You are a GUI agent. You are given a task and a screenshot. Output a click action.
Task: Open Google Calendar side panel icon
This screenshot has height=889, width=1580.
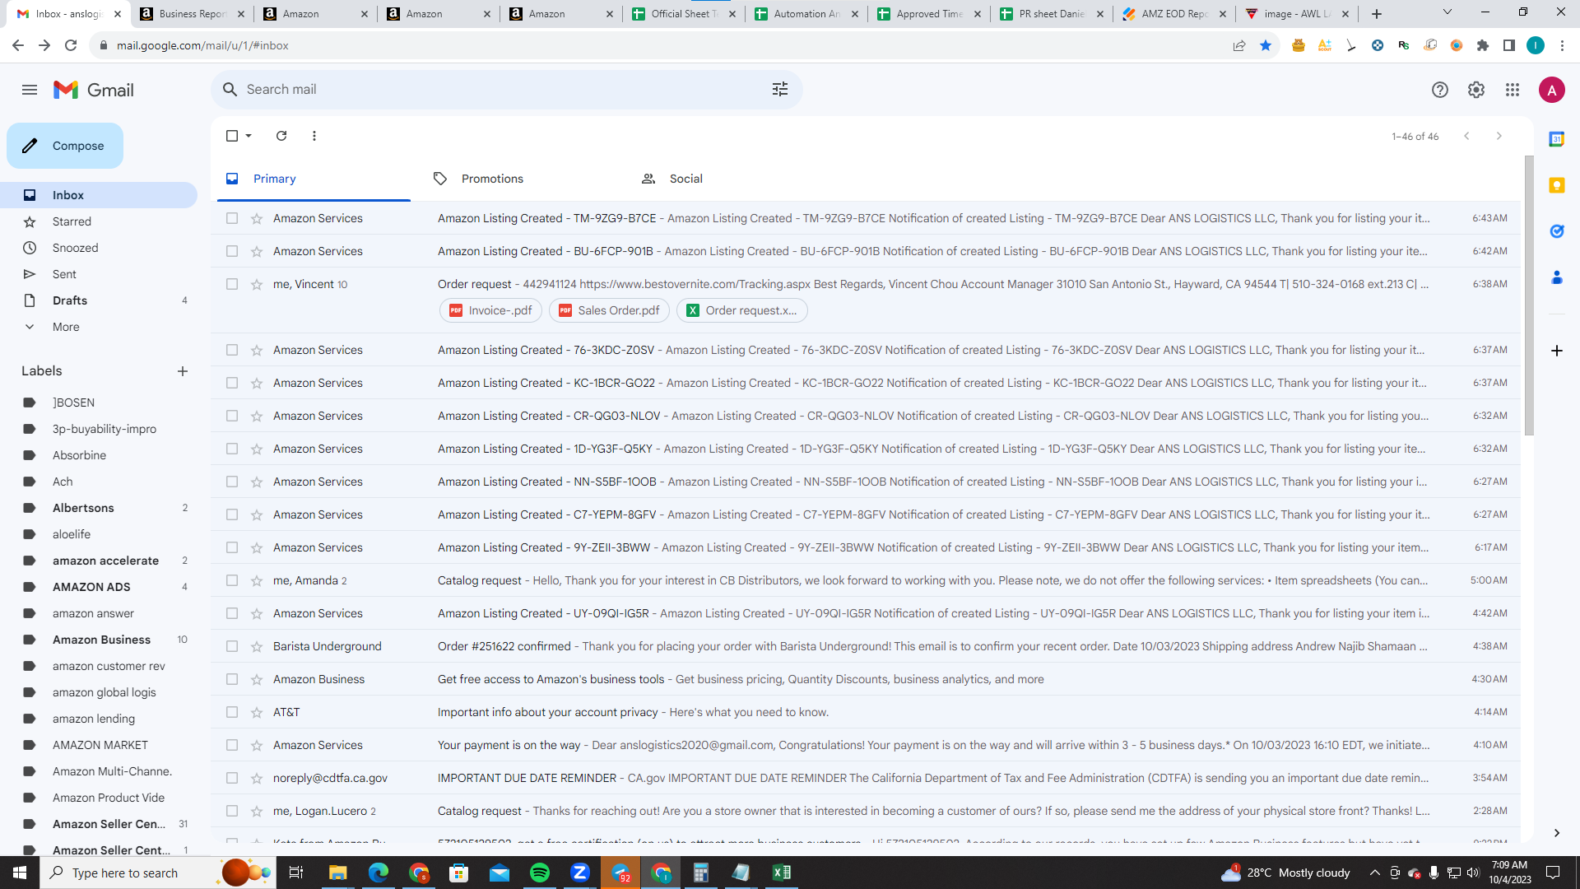pyautogui.click(x=1557, y=139)
